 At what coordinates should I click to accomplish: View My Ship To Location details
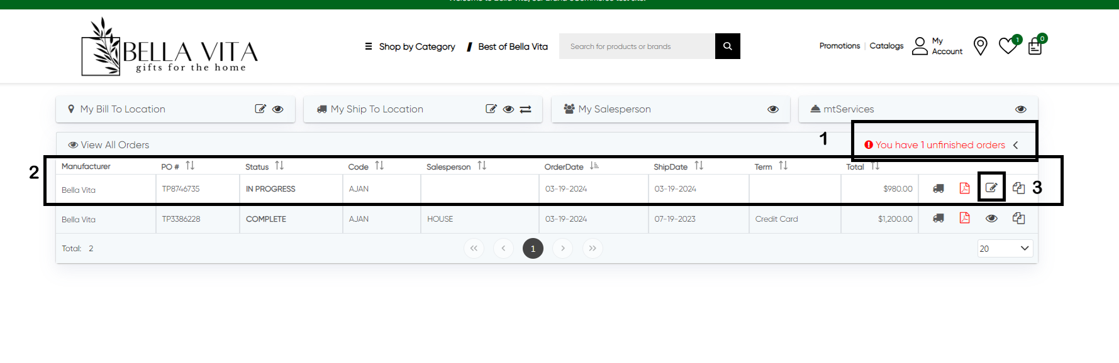[508, 109]
